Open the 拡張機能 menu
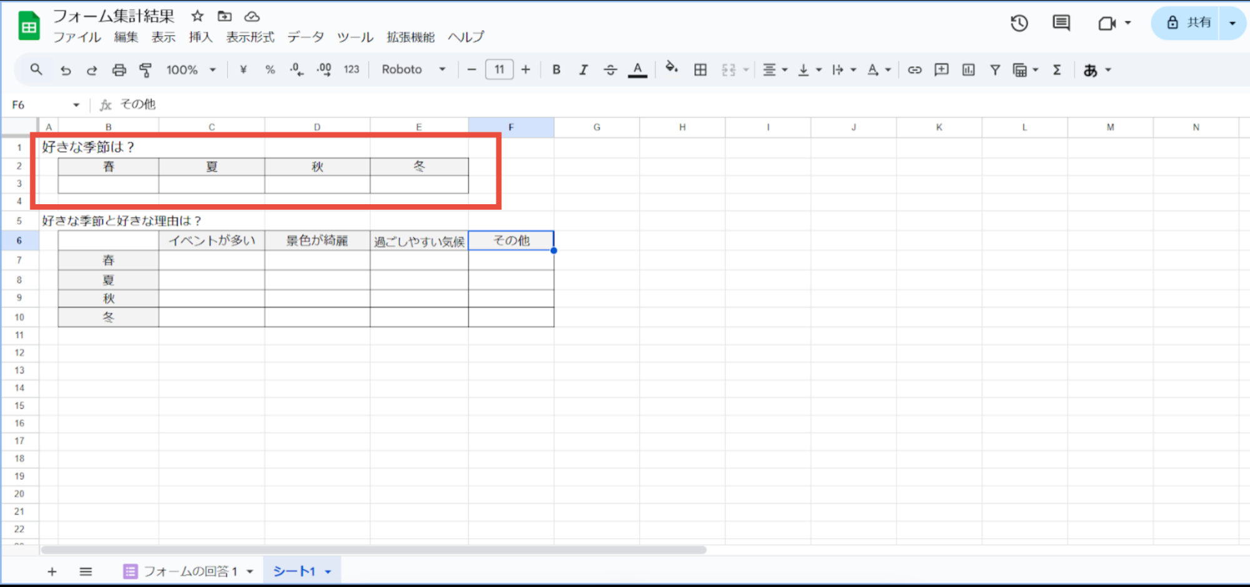This screenshot has height=587, width=1250. click(410, 37)
